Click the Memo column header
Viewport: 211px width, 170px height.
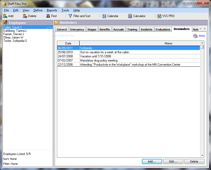coord(140,43)
